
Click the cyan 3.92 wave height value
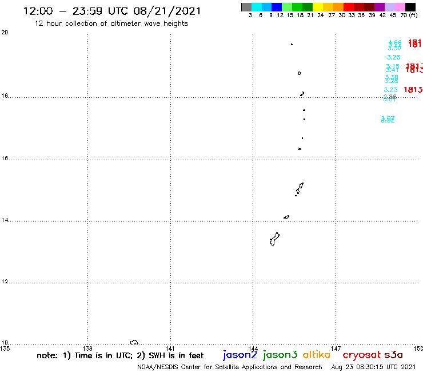[388, 120]
